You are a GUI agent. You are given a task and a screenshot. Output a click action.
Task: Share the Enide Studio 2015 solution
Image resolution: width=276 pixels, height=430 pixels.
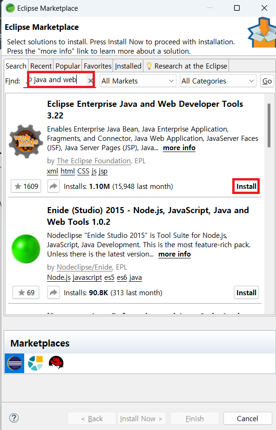(x=54, y=292)
